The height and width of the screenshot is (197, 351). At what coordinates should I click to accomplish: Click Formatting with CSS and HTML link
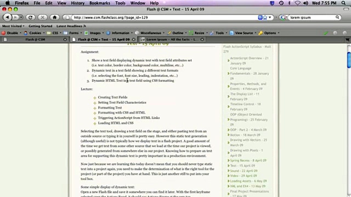pos(122,112)
